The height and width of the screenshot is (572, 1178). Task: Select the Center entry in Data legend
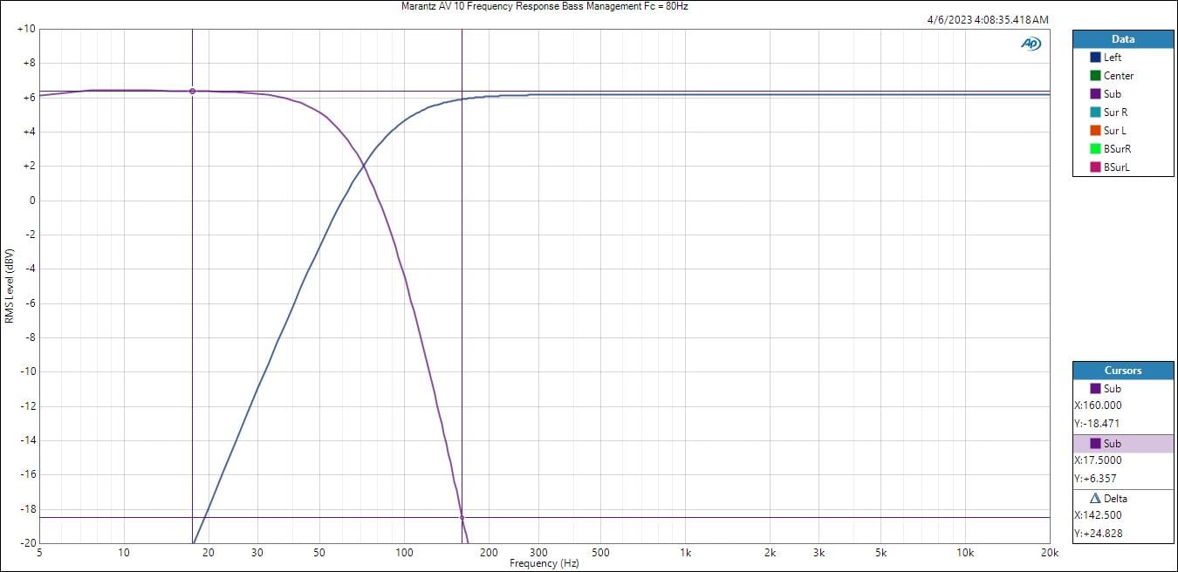tap(1118, 76)
